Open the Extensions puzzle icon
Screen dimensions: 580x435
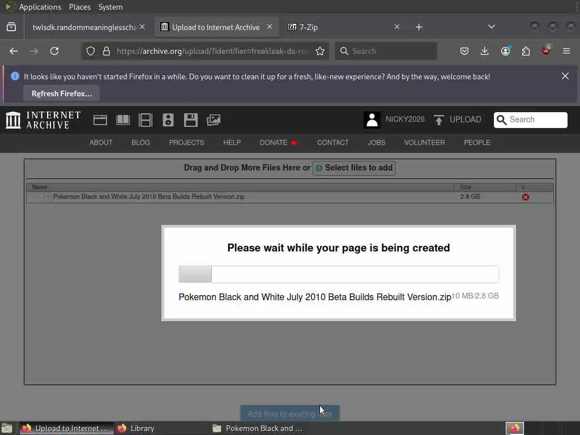pos(526,51)
